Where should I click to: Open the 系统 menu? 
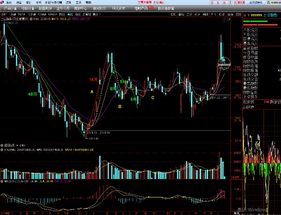(9, 3)
